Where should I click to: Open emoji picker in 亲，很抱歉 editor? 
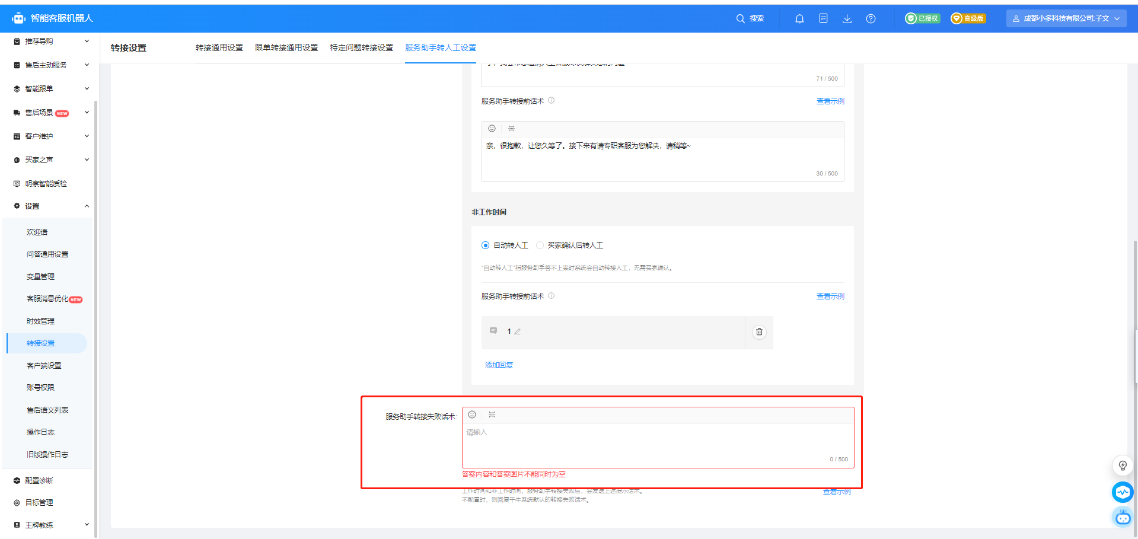click(492, 129)
